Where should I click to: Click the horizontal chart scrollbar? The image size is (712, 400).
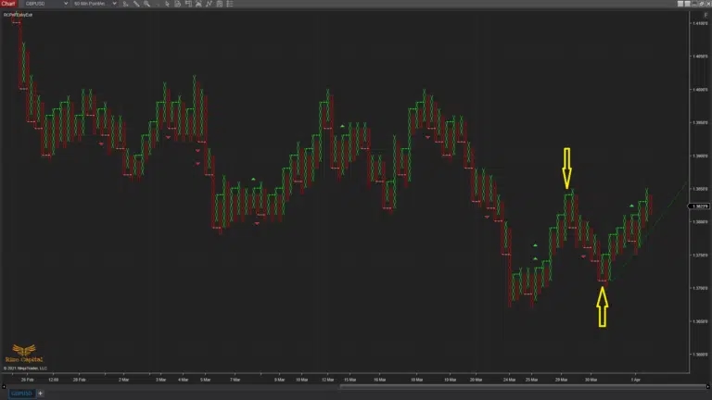[x=510, y=386]
